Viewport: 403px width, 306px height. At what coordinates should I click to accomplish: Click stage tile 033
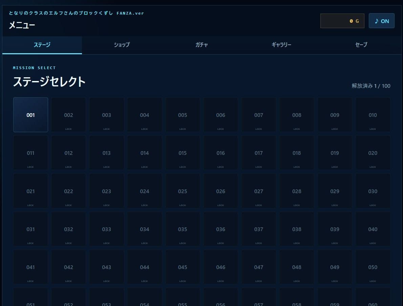tap(107, 229)
